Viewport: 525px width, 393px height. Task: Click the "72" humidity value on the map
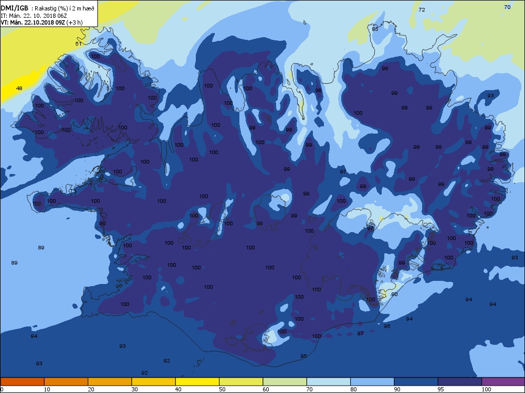pyautogui.click(x=422, y=9)
